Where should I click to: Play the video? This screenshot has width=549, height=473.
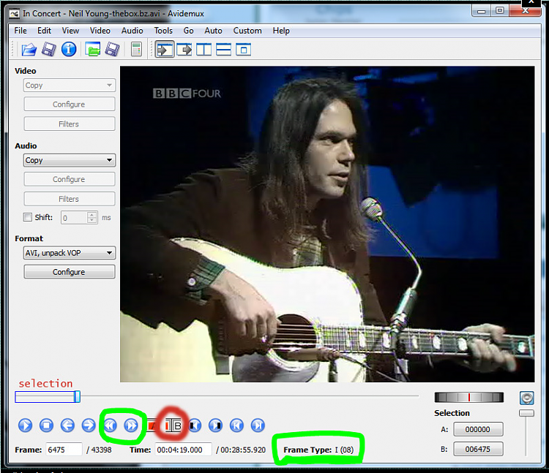pos(25,425)
